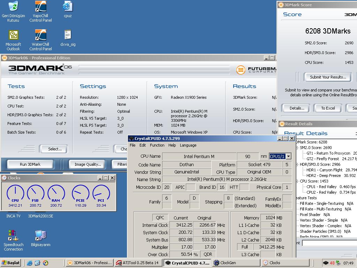The width and height of the screenshot is (357, 268).
Task: Click the 3DMark Score window title icon
Action: [281, 5]
